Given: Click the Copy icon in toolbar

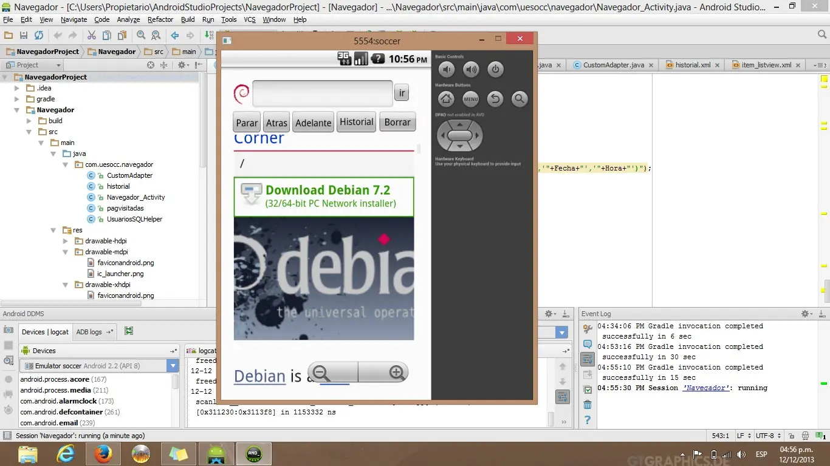Looking at the screenshot, I should [x=106, y=36].
